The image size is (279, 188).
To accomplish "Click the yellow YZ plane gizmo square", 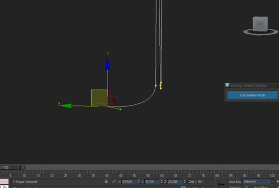I will [x=99, y=98].
